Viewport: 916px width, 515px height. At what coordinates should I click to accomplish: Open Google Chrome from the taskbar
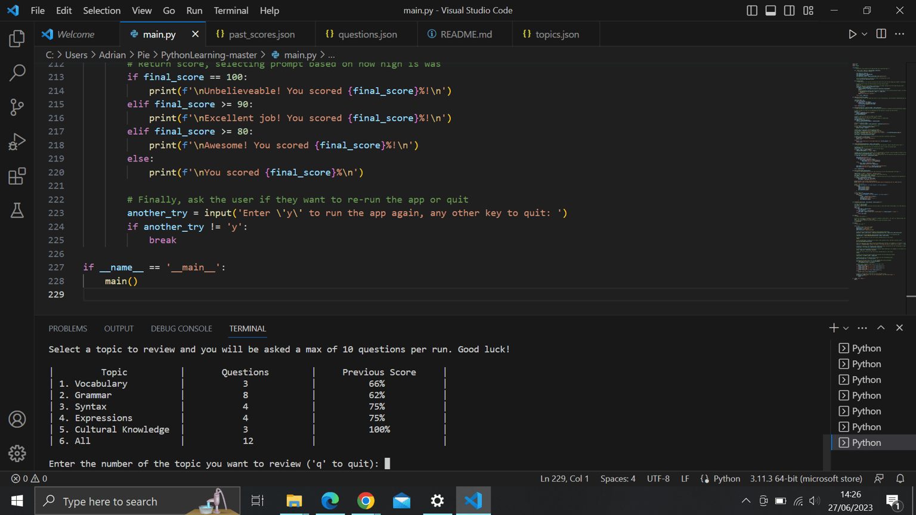pyautogui.click(x=366, y=501)
